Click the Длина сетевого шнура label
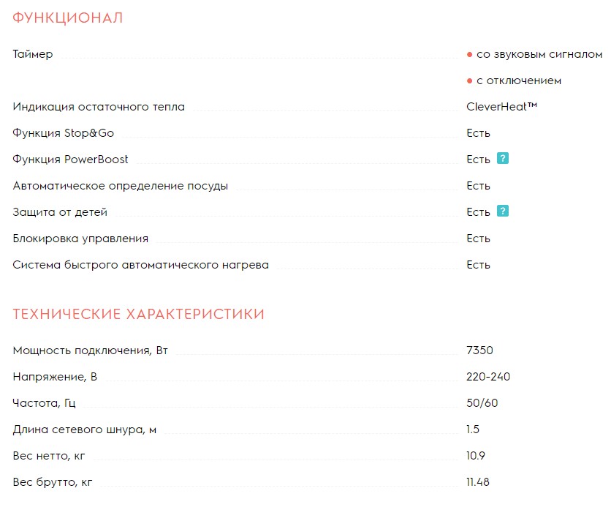The image size is (611, 510). (x=85, y=430)
